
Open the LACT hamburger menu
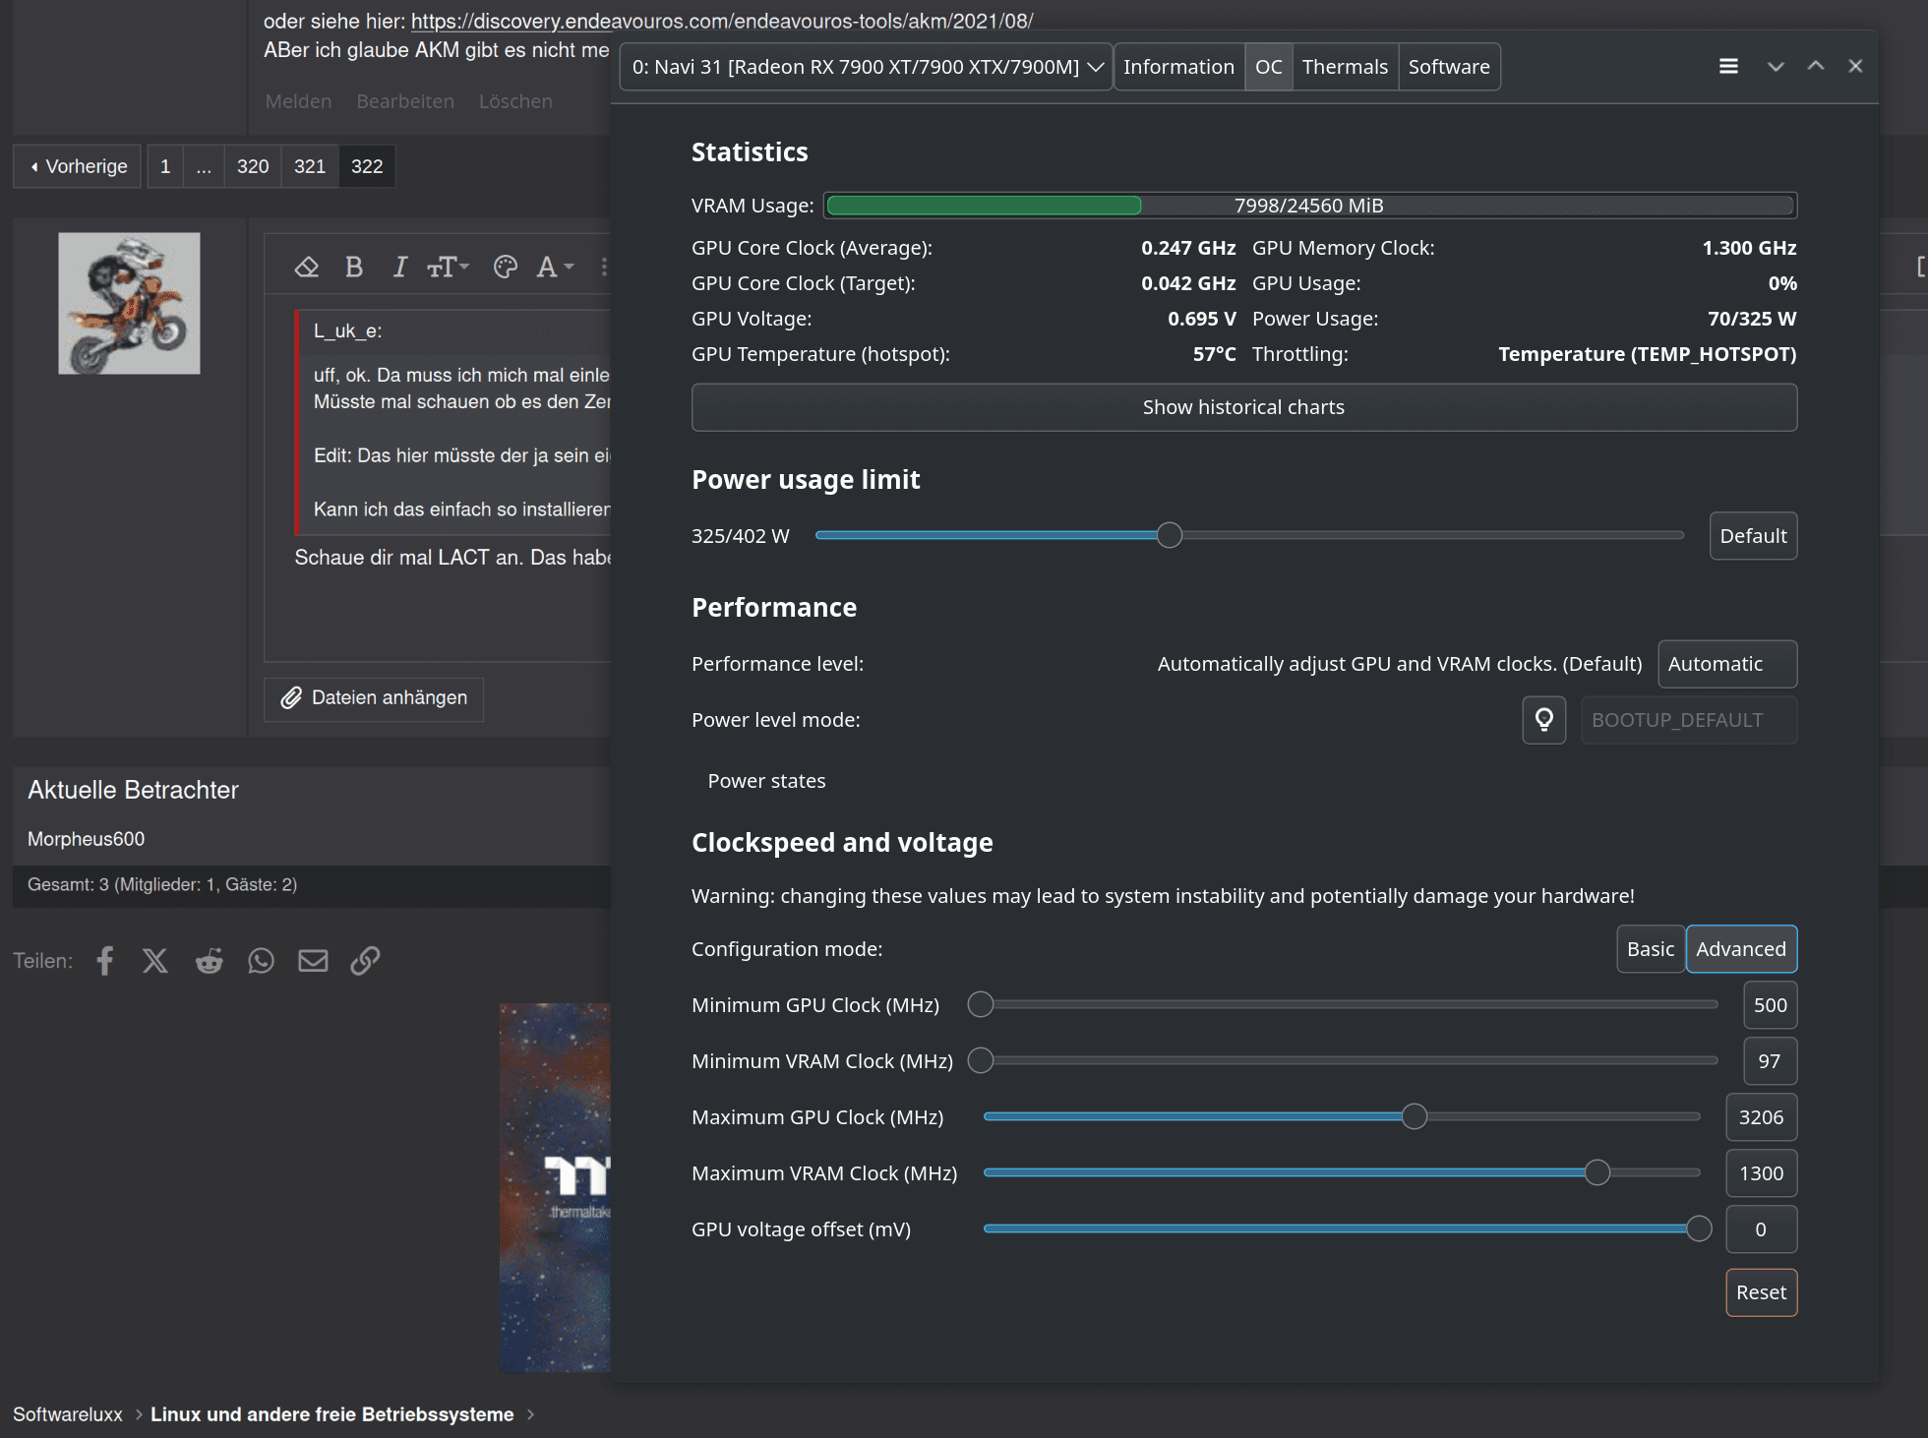coord(1728,66)
